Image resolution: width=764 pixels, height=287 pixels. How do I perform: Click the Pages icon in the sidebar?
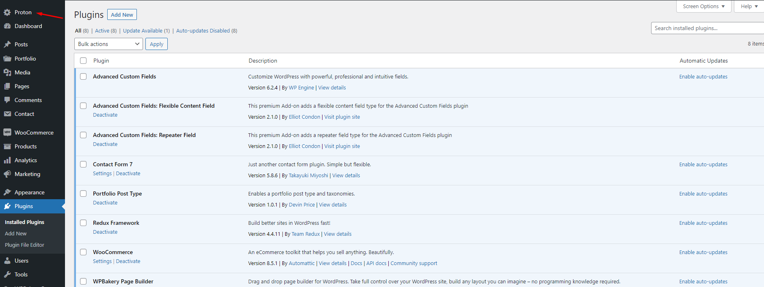click(7, 86)
